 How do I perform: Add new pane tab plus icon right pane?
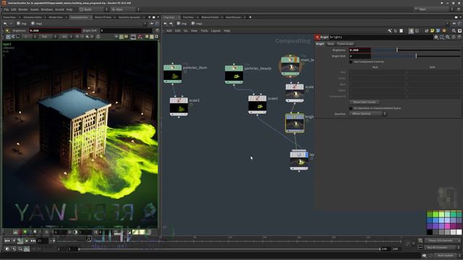[x=250, y=17]
